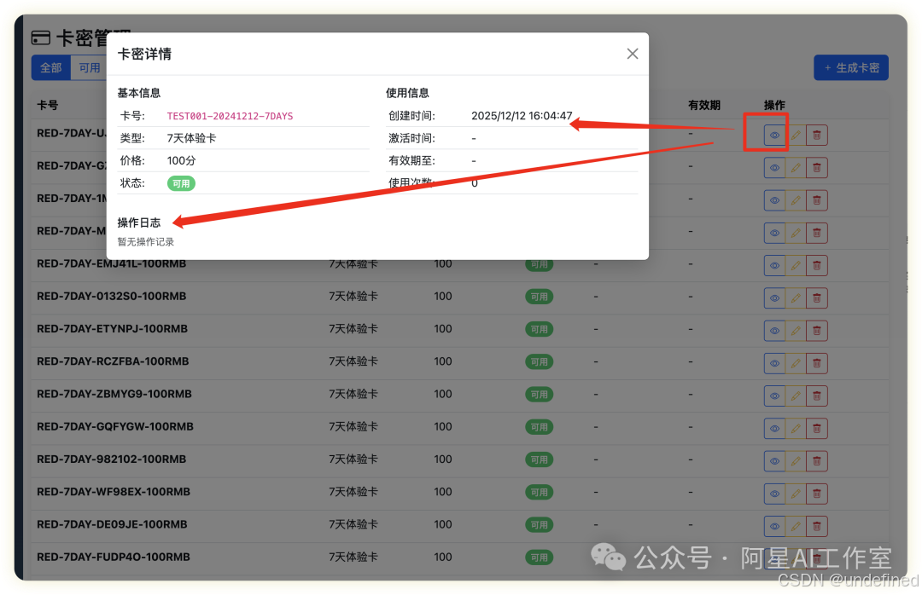
Task: Click card number RED-7DAY-FUDP4O-100RMB
Action: (x=114, y=557)
